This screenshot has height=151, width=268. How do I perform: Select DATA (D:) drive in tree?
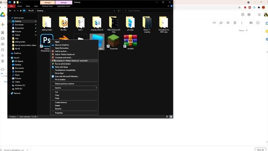pyautogui.click(x=18, y=89)
